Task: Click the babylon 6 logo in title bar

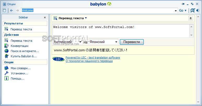Action: [x=101, y=4]
